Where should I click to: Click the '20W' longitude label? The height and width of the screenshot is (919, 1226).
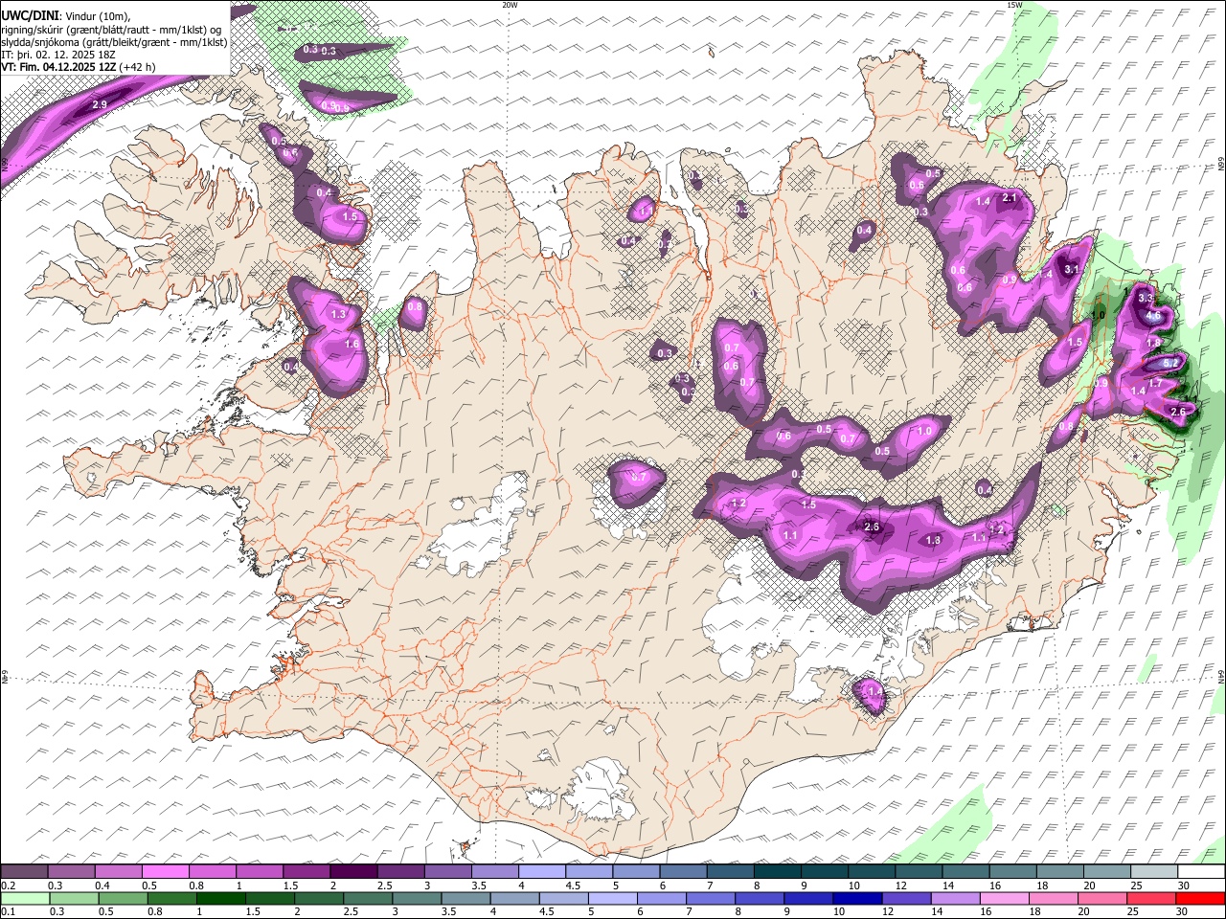point(510,5)
